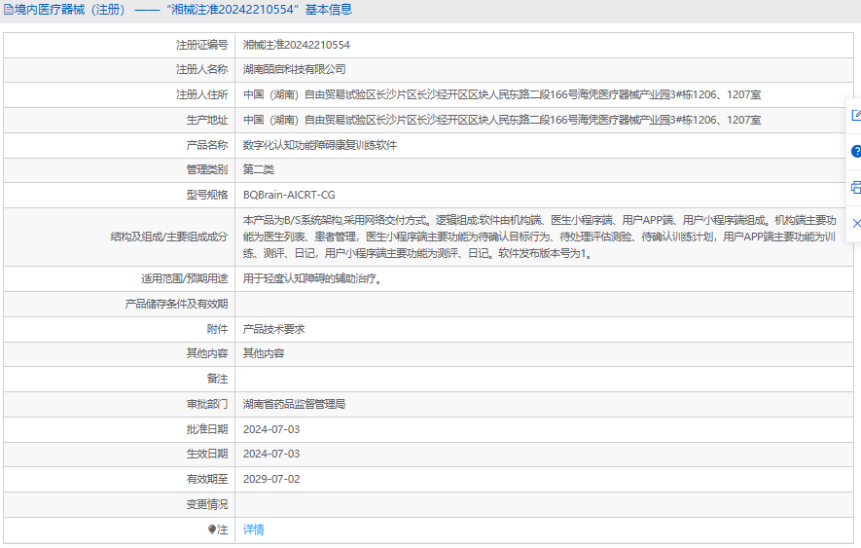
Task: Click the 其他内容 row label
Action: point(207,353)
